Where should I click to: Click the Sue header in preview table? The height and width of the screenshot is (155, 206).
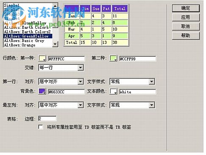click(96, 8)
